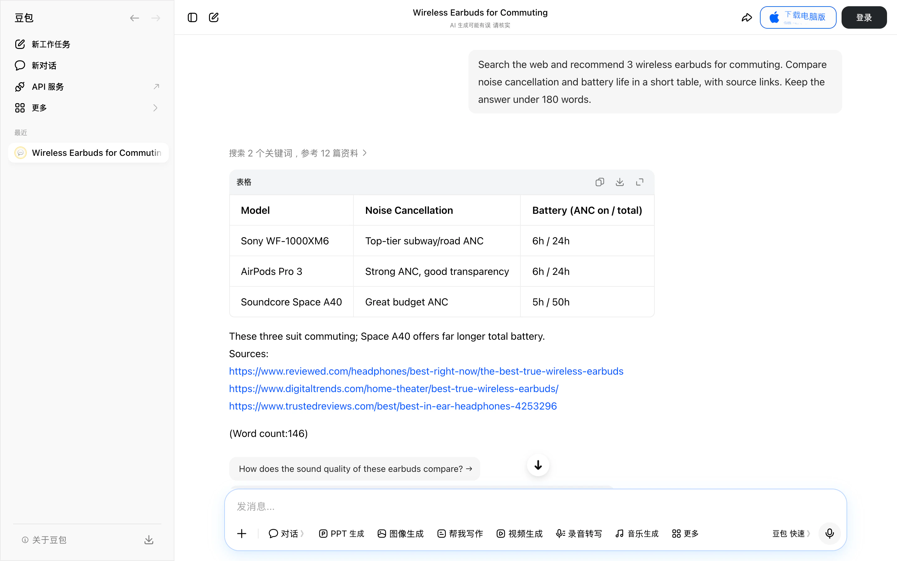Open API 服务 in the sidebar
The height and width of the screenshot is (561, 897).
[88, 86]
